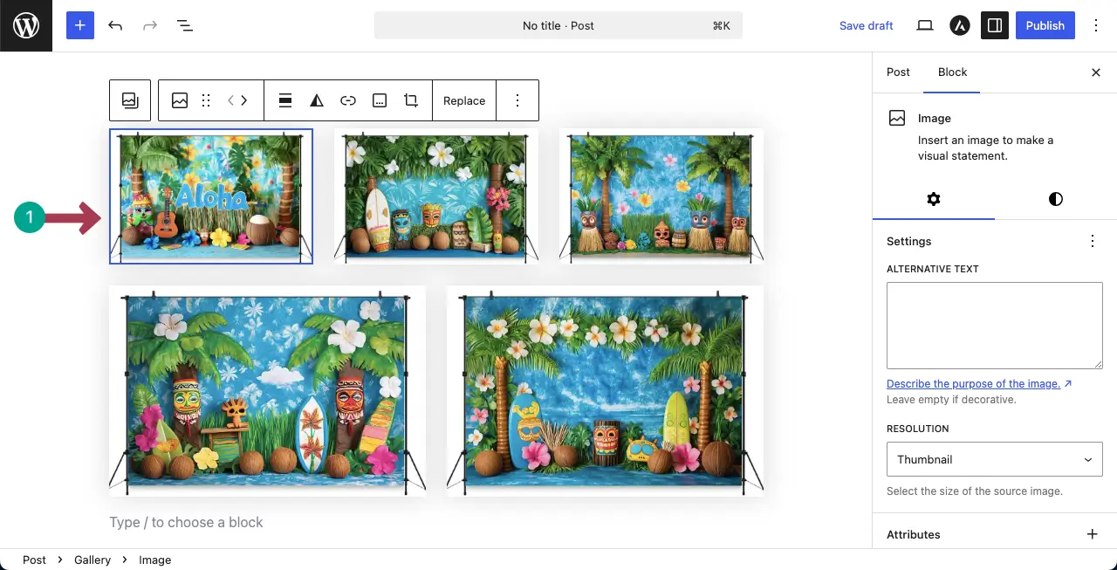Open the Resolution dropdown set to Thumbnail
Image resolution: width=1117 pixels, height=570 pixels.
994,458
